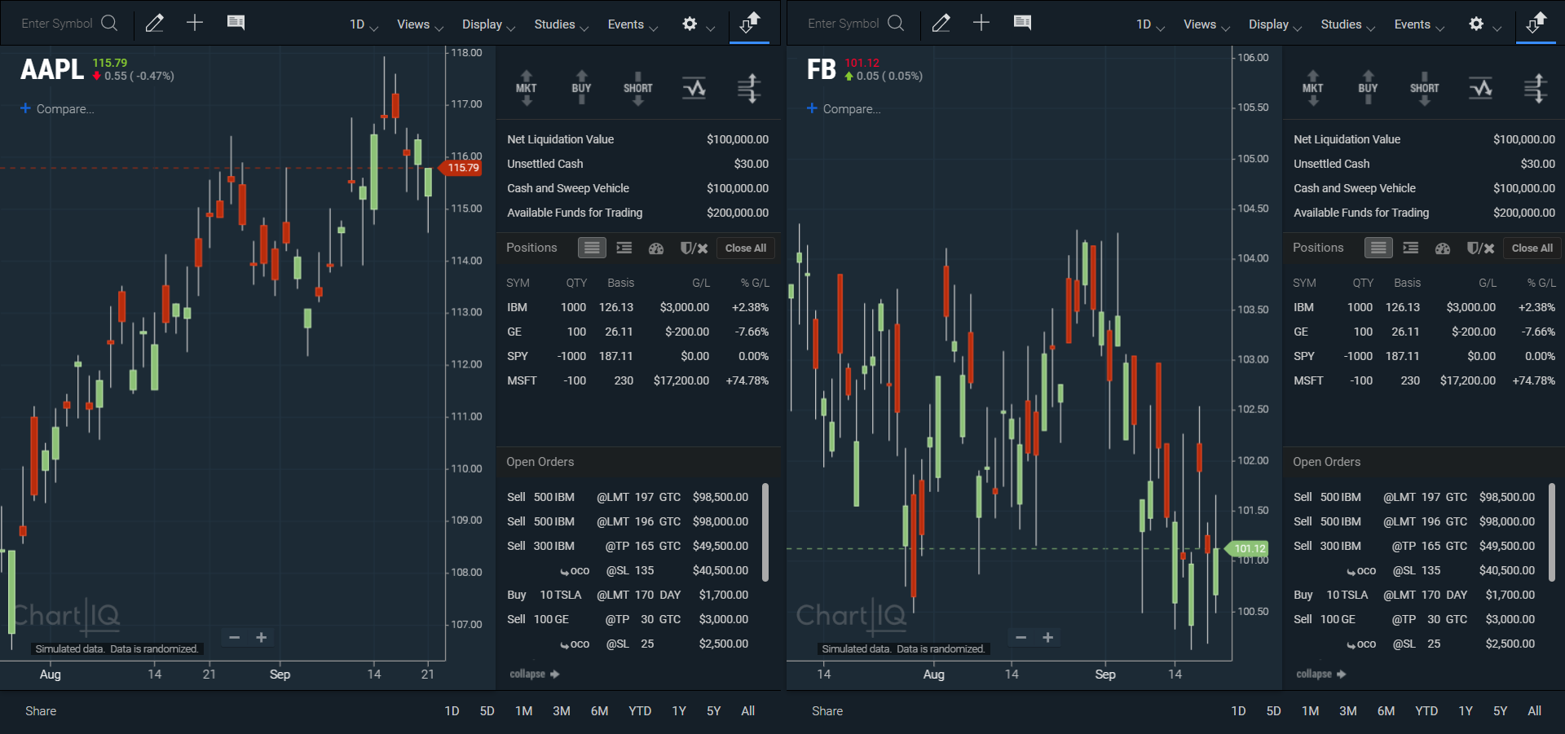The width and height of the screenshot is (1565, 734).
Task: Select SHORT order icon in AAPL trade panel
Action: 637,88
